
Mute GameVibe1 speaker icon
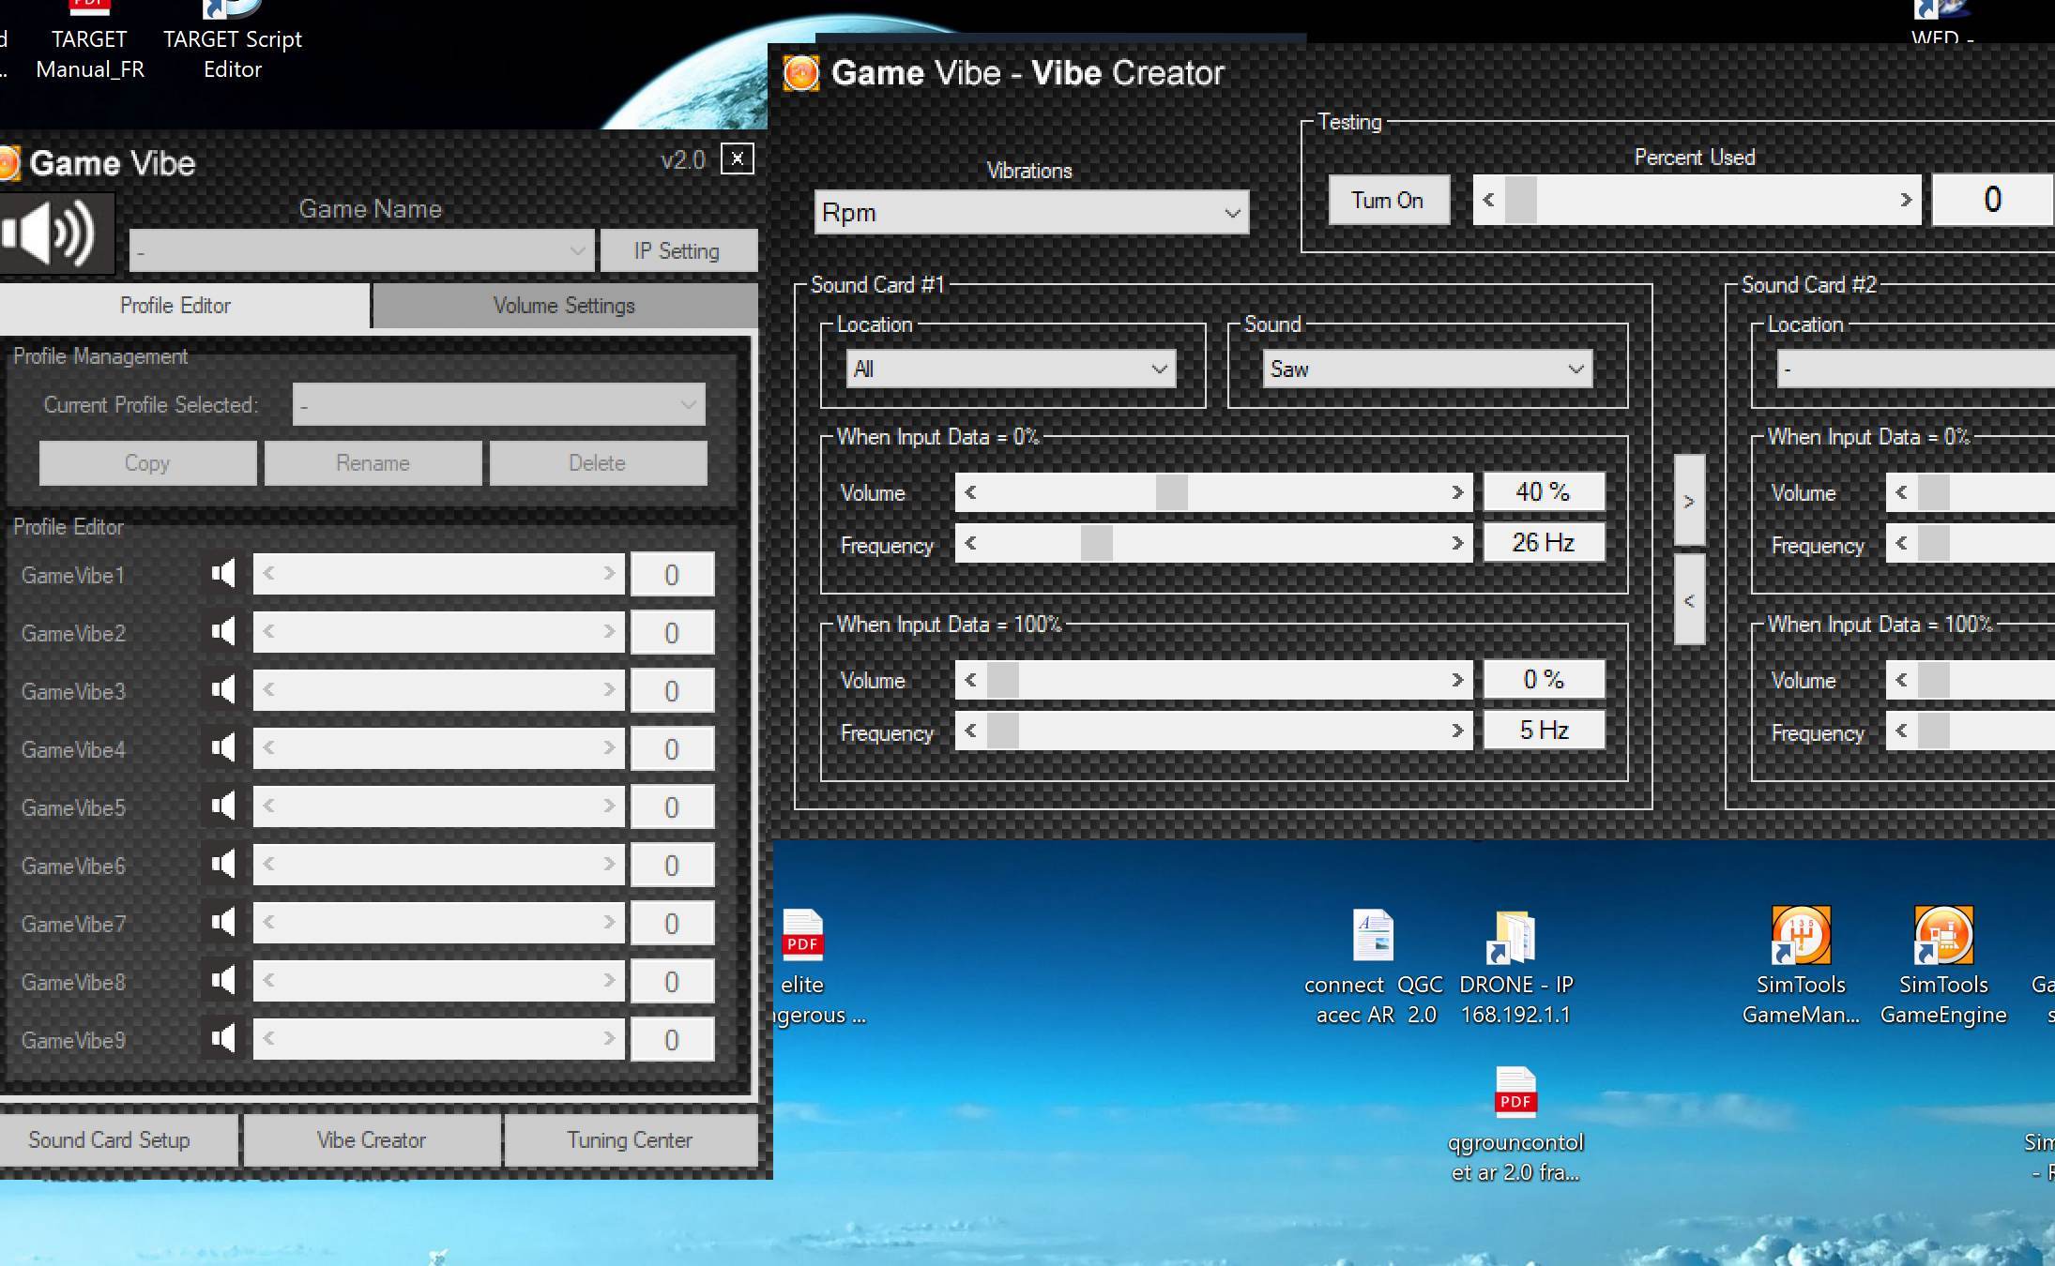[x=223, y=574]
